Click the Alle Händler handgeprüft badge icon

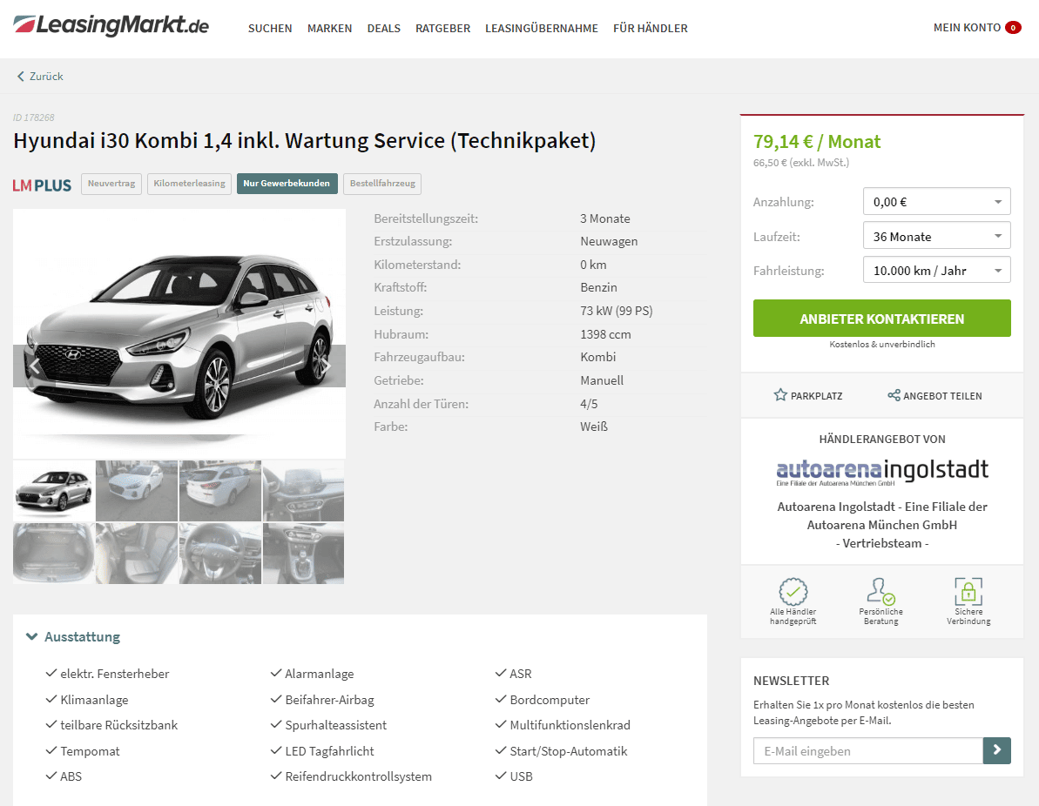pos(793,591)
